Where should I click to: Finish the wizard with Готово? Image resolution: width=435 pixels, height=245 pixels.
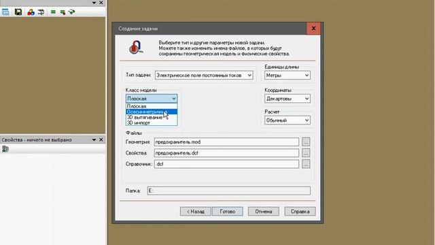pyautogui.click(x=228, y=212)
